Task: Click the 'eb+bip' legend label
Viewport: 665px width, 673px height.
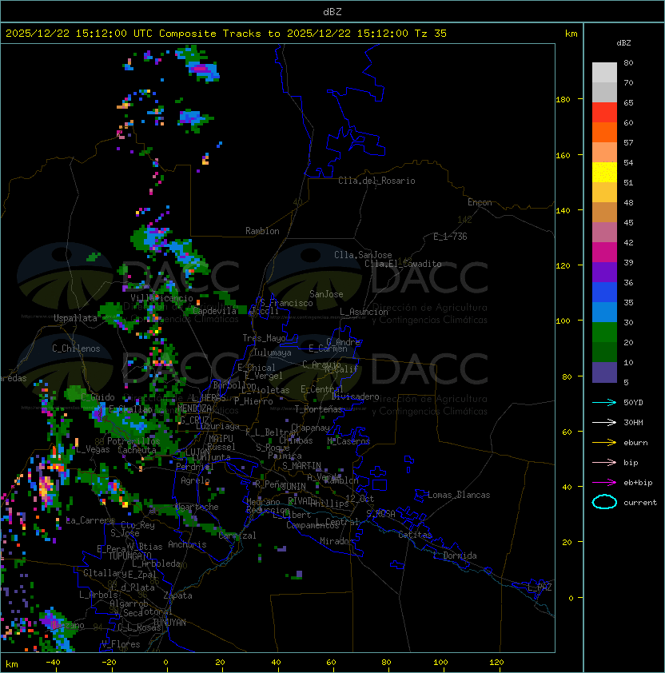Action: (x=638, y=483)
